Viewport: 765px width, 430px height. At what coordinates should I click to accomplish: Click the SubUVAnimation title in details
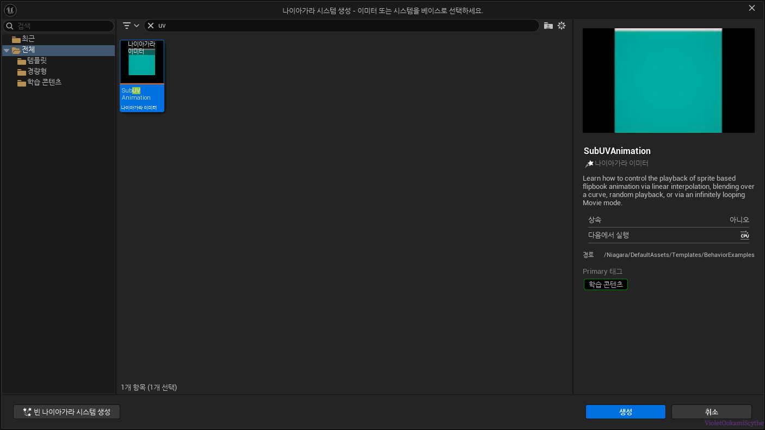pyautogui.click(x=617, y=151)
